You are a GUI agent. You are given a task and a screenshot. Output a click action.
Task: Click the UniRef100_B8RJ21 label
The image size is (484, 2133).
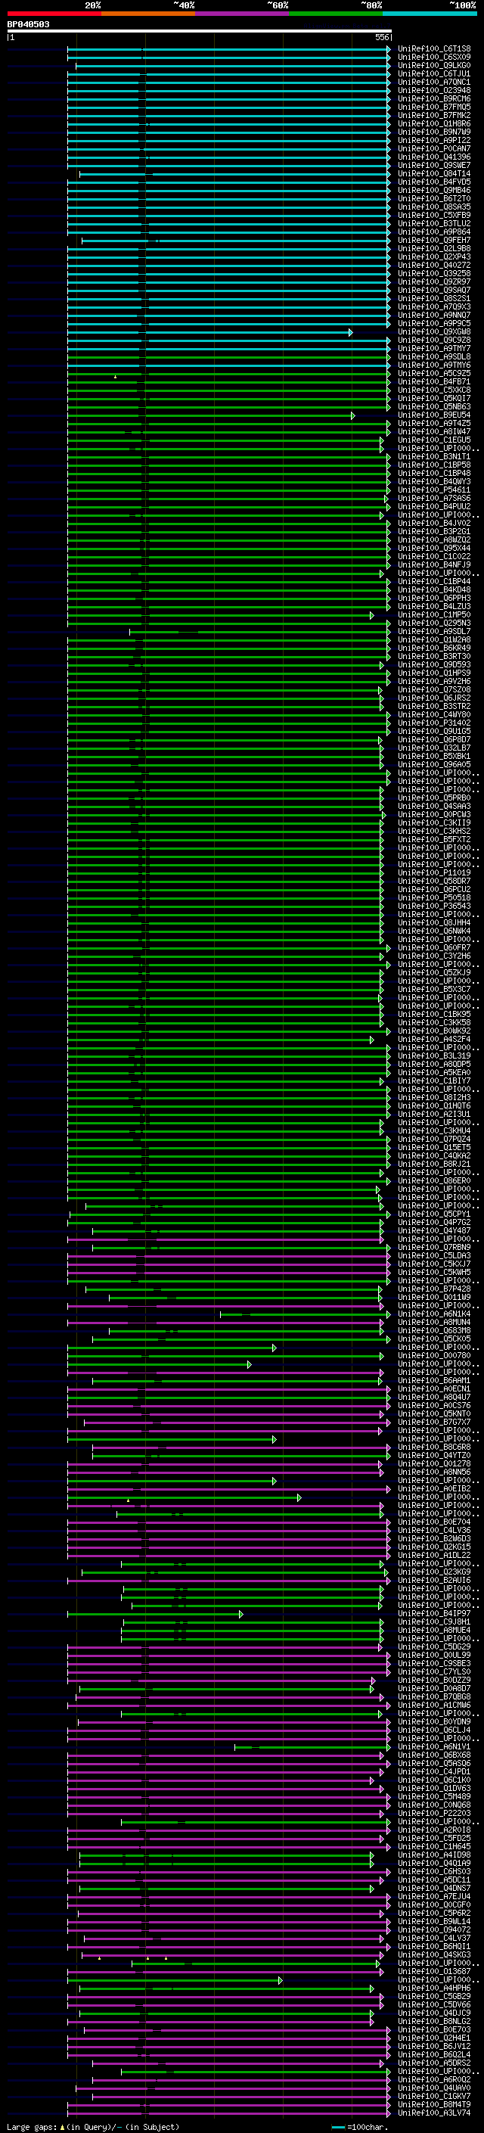(434, 1164)
